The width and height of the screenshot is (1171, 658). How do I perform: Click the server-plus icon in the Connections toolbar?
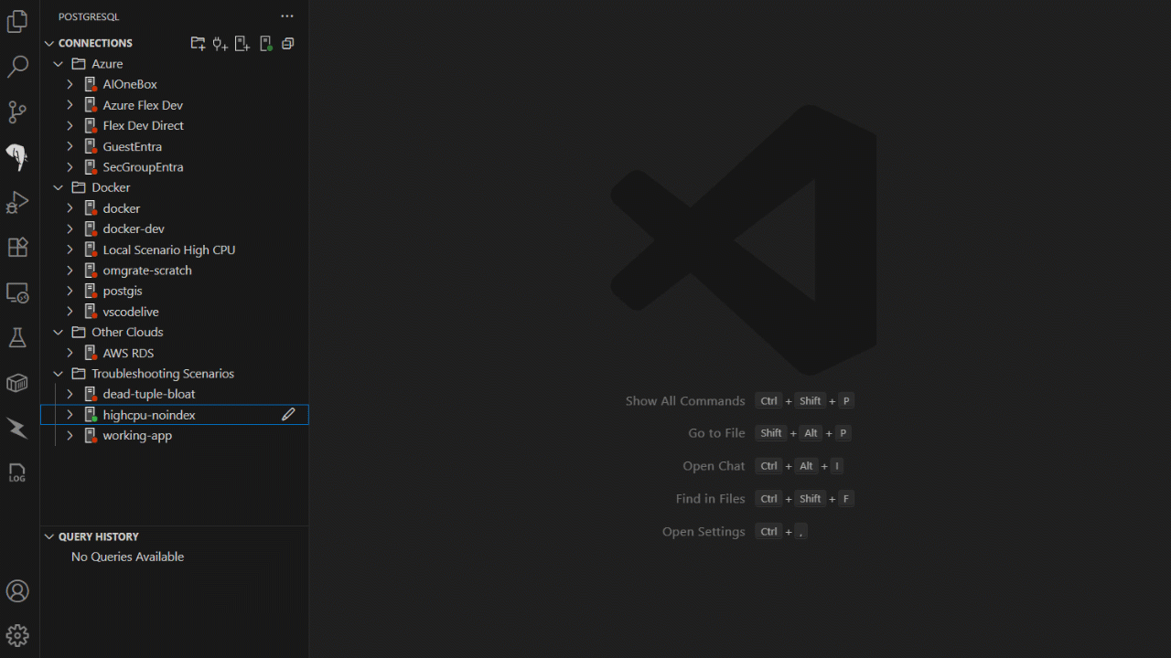(242, 43)
